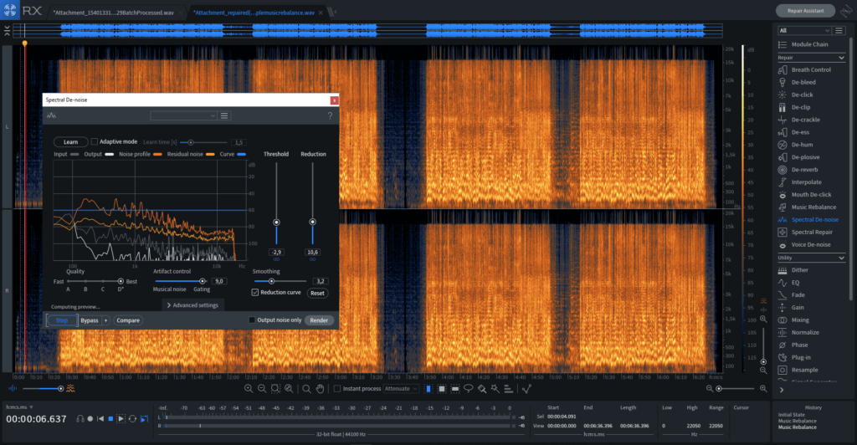Image resolution: width=857 pixels, height=445 pixels.
Task: Click the stop button in transport
Action: (110, 419)
